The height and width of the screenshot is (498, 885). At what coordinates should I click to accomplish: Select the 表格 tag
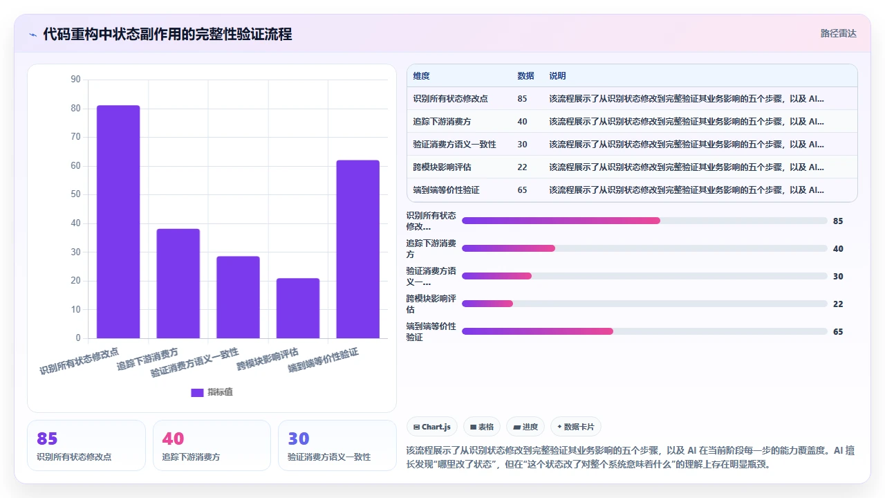(482, 427)
